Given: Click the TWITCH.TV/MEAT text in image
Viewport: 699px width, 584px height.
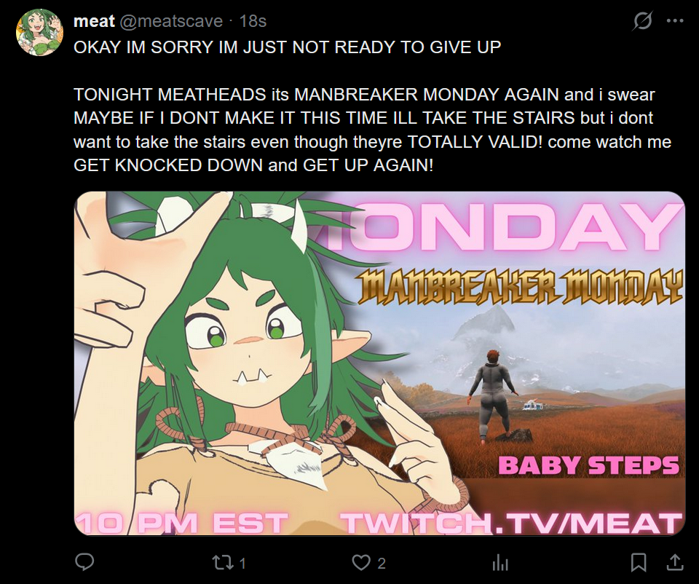Looking at the screenshot, I should click(x=512, y=524).
